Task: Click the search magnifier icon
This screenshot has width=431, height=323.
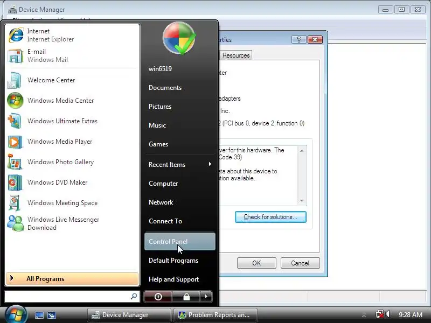Action: point(134,297)
